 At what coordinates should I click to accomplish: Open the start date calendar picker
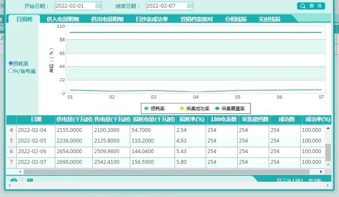coord(98,6)
